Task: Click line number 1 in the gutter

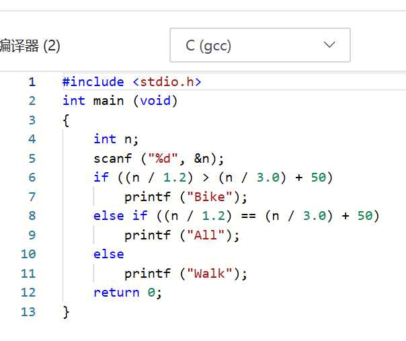Action: (x=32, y=82)
